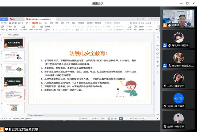The height and width of the screenshot is (132, 197).
Task: Click the font color A icon
Action: (66, 30)
